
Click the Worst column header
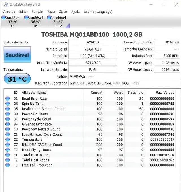tap(118, 93)
